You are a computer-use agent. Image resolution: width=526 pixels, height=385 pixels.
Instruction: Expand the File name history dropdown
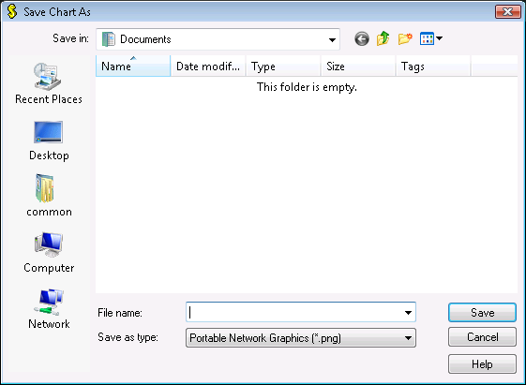click(408, 313)
